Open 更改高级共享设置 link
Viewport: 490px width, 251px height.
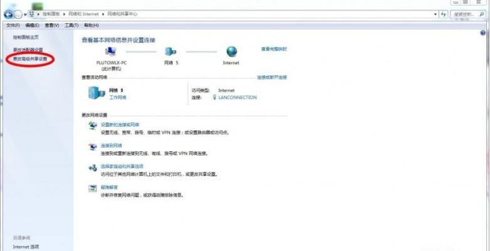[30, 59]
